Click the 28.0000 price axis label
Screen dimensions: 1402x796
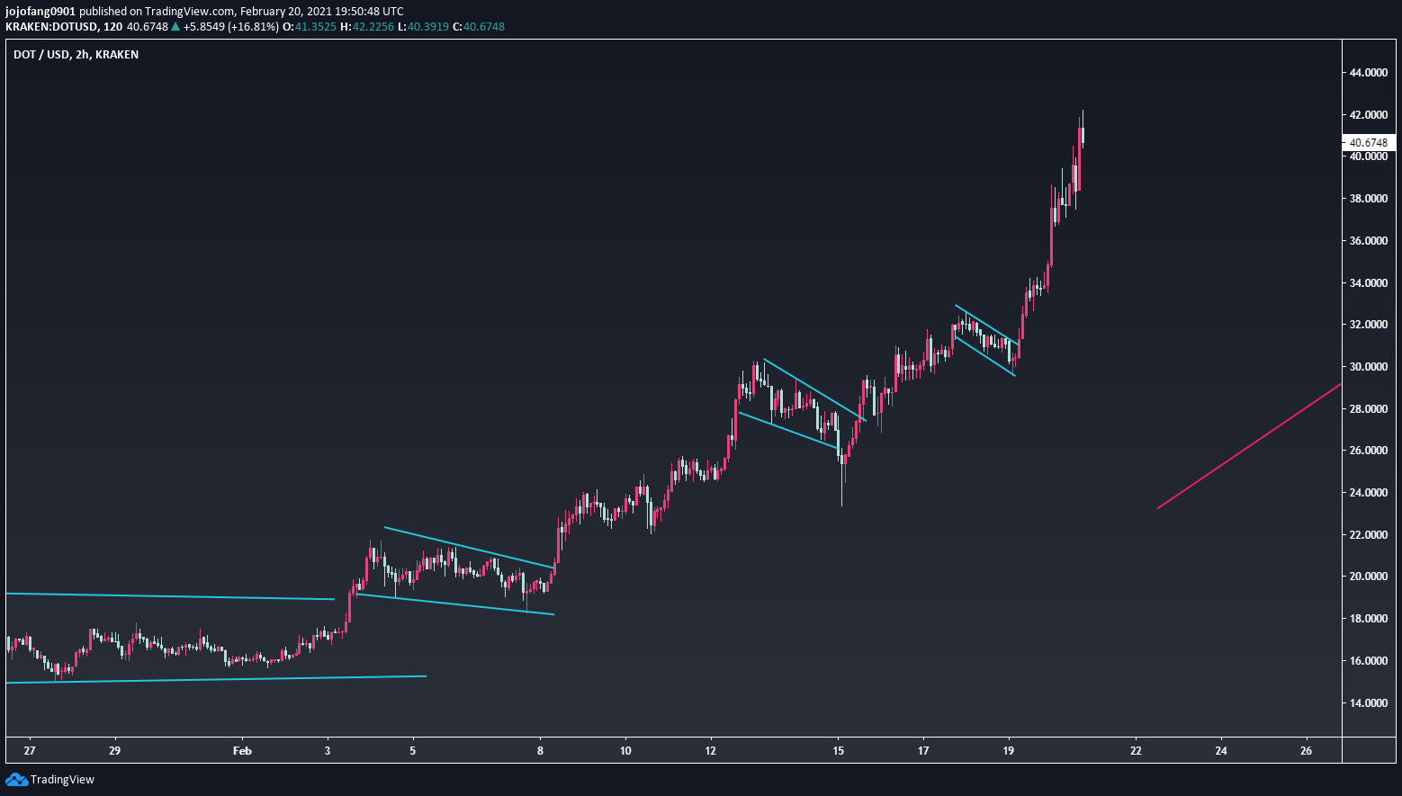1369,409
